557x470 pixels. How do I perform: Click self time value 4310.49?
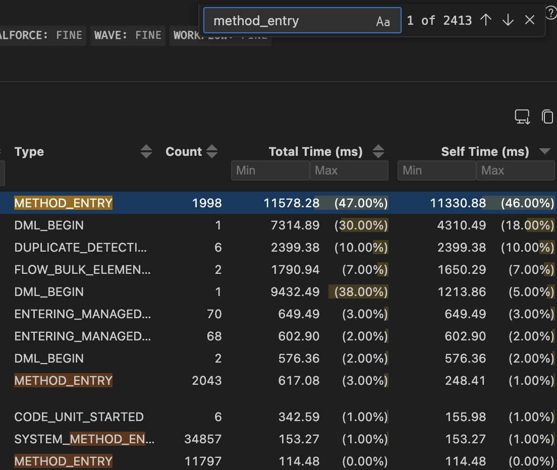click(462, 225)
